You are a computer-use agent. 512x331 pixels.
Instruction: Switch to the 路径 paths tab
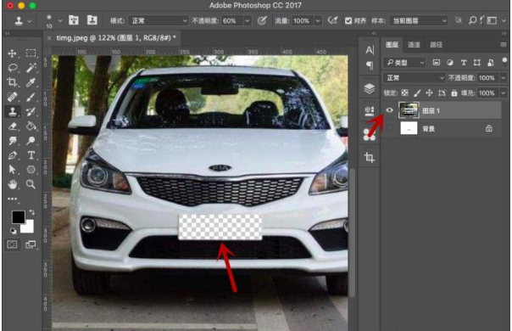pyautogui.click(x=436, y=45)
